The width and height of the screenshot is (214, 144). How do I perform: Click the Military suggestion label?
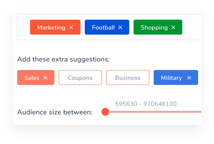click(171, 78)
